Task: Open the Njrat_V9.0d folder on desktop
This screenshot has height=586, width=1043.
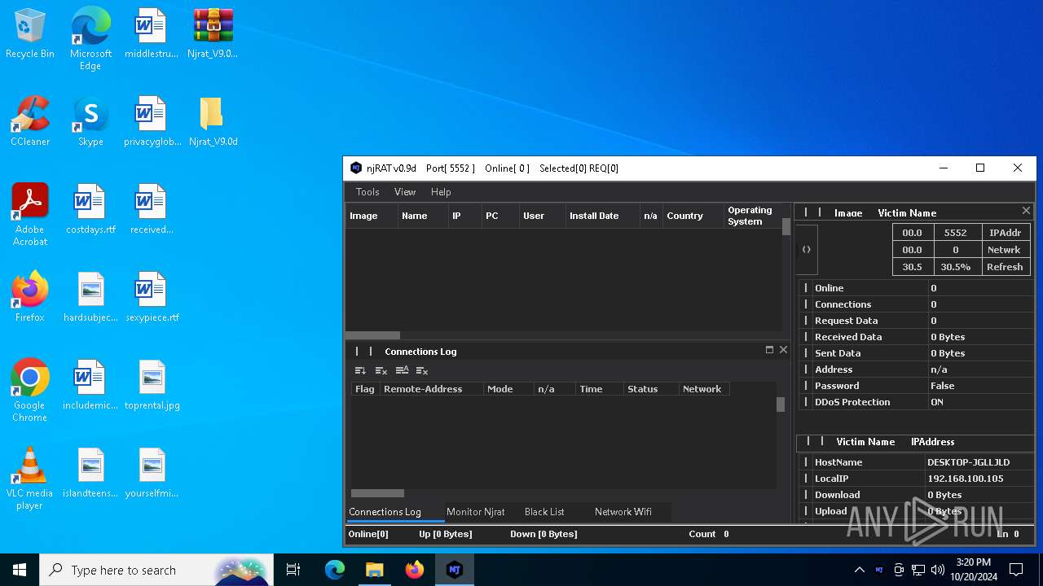Action: point(213,122)
